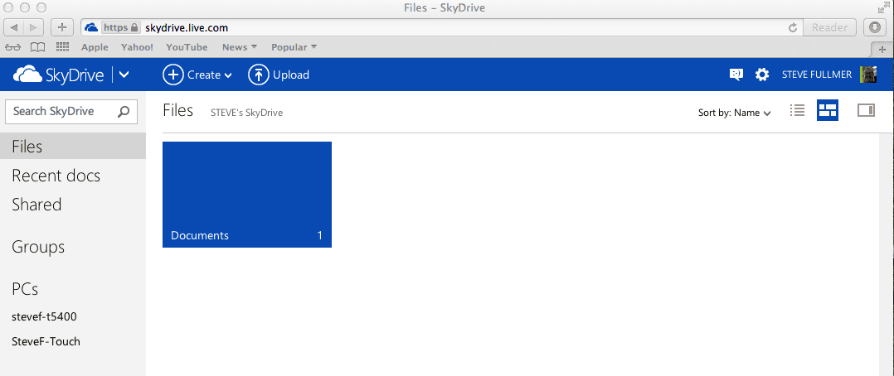894x376 pixels.
Task: Open the settings gear icon
Action: click(x=761, y=75)
